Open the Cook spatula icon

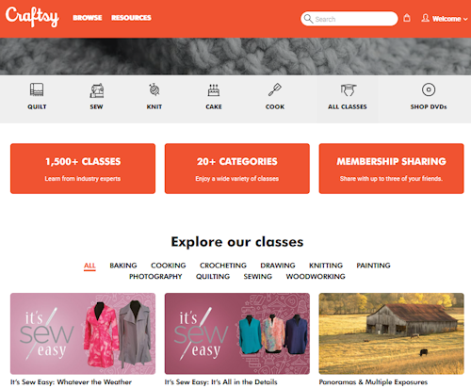275,89
